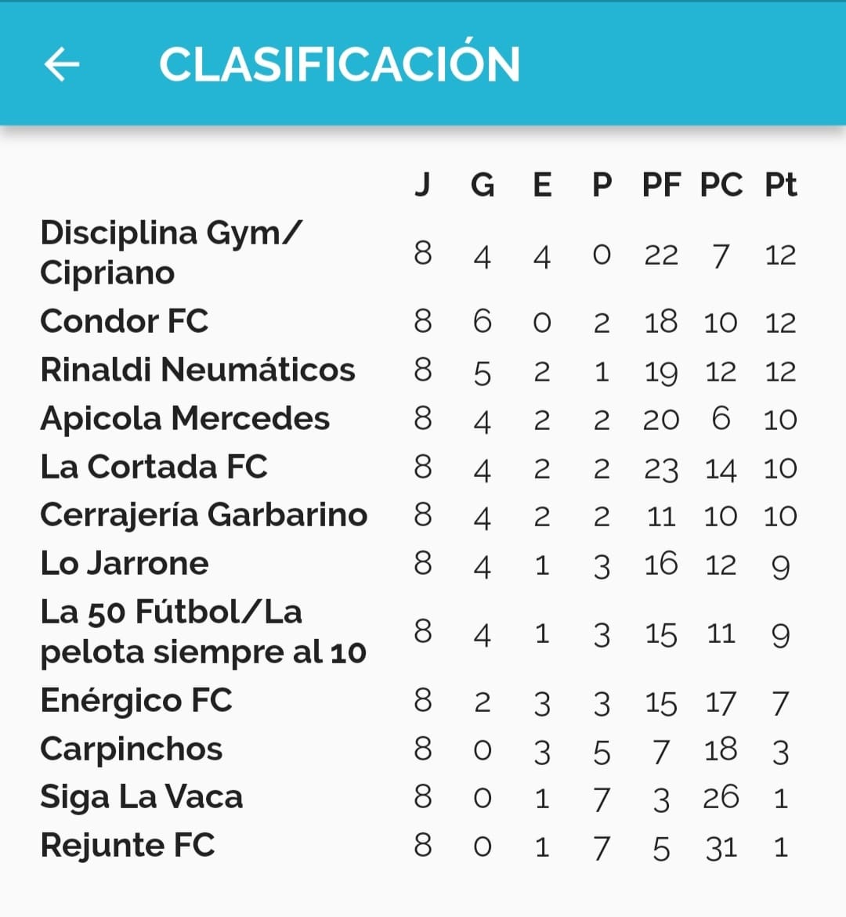Tap the PC column header
This screenshot has height=917, width=846.
[721, 185]
